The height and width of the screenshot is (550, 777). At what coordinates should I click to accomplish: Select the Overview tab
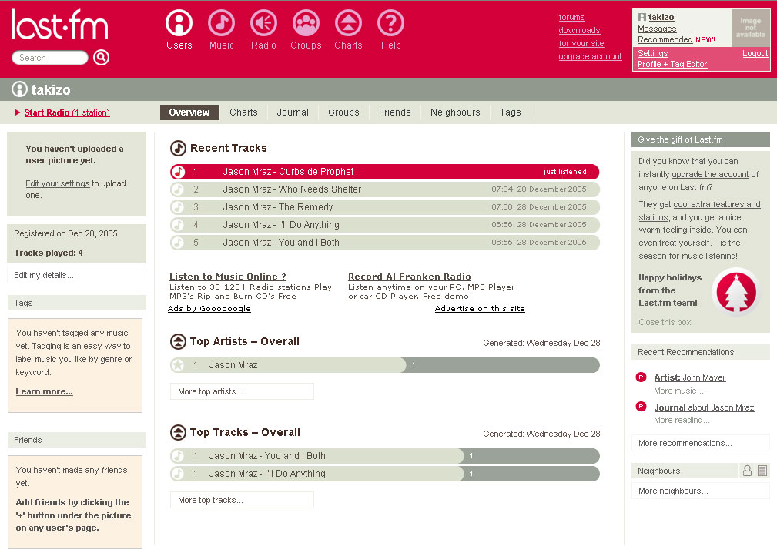pos(189,112)
